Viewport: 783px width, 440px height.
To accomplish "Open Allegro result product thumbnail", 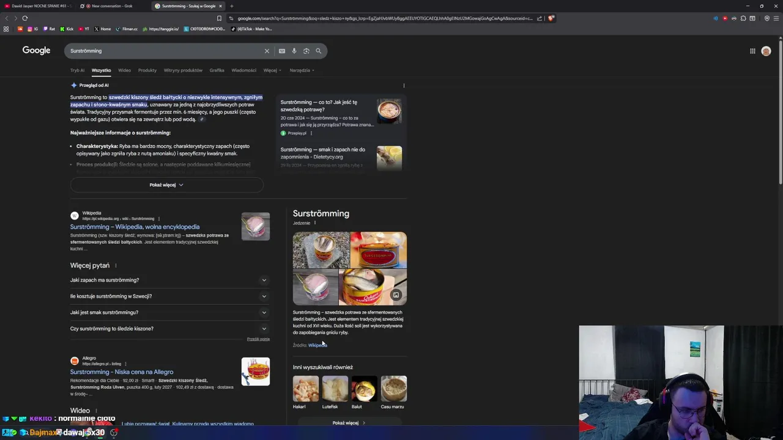I will coord(256,372).
